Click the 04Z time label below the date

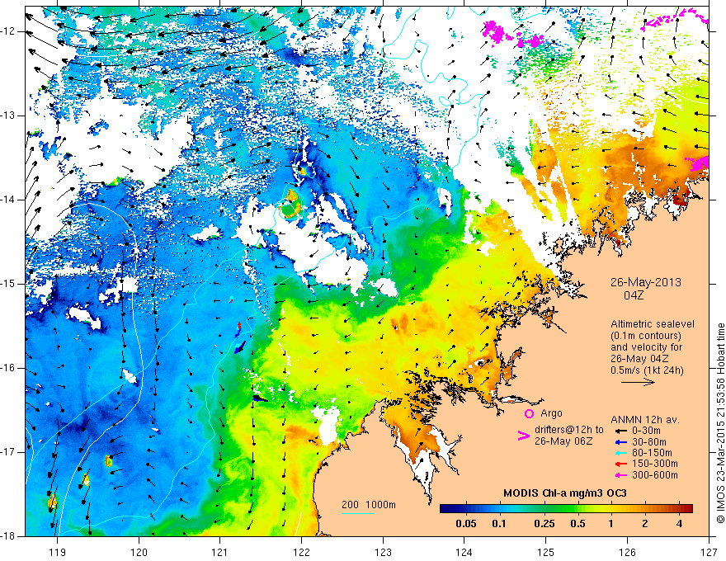pyautogui.click(x=634, y=295)
